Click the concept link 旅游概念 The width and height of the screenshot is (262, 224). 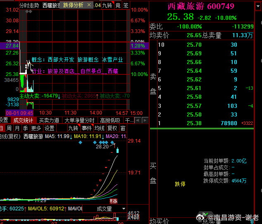(x=88, y=60)
